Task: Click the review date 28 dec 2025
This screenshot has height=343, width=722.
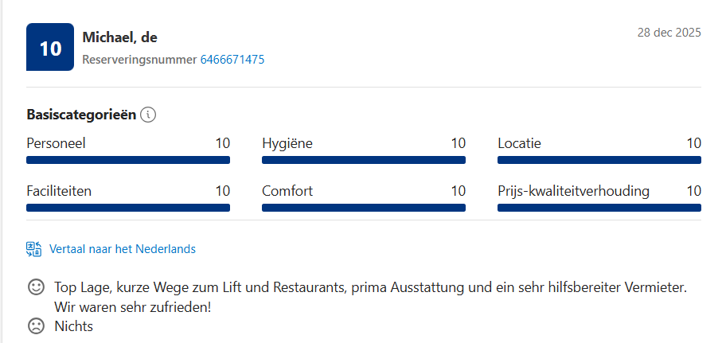Action: 669,33
